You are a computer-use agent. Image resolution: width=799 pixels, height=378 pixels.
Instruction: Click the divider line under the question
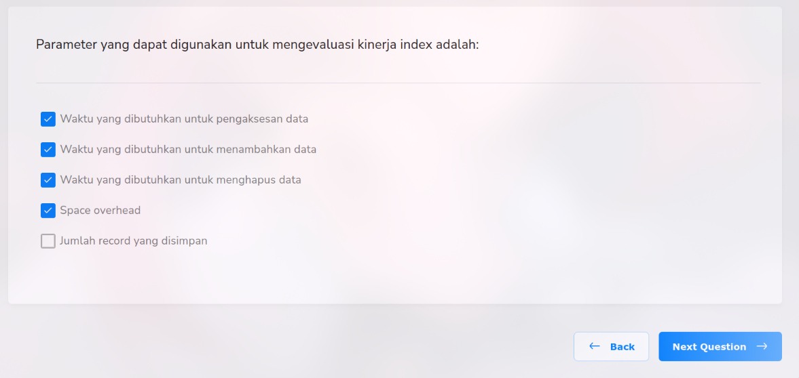point(398,83)
